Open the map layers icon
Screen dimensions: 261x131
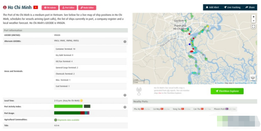253,77
